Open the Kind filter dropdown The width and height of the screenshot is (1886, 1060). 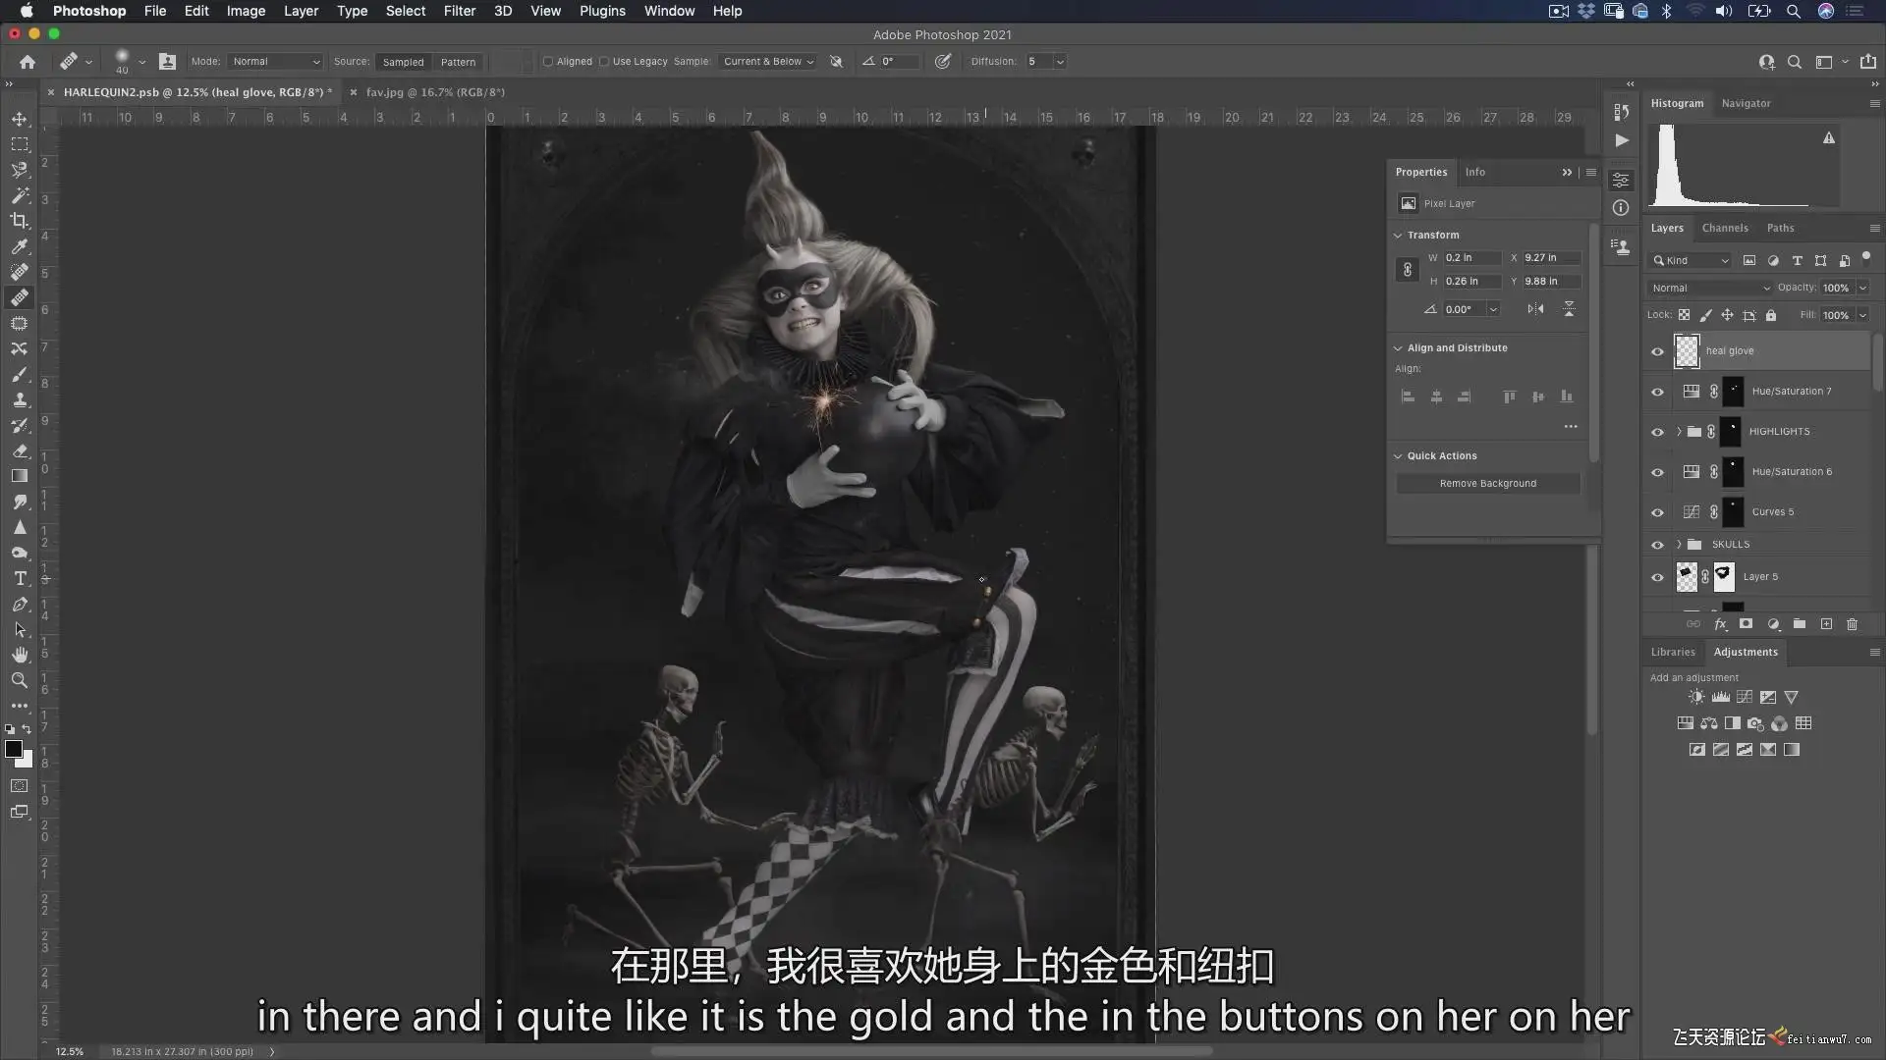(x=1690, y=261)
